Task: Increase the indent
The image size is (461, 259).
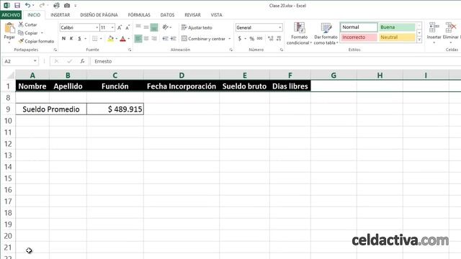Action: pos(173,38)
